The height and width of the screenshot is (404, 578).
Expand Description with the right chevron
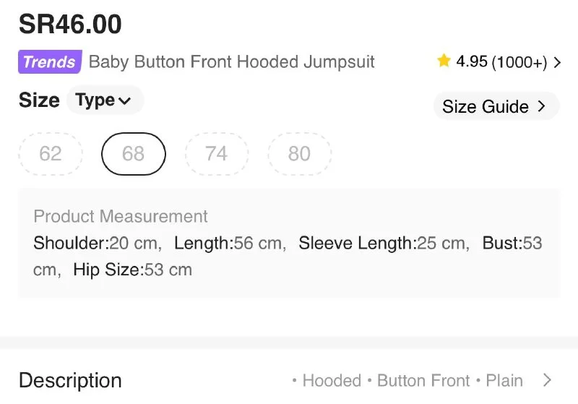tap(547, 380)
